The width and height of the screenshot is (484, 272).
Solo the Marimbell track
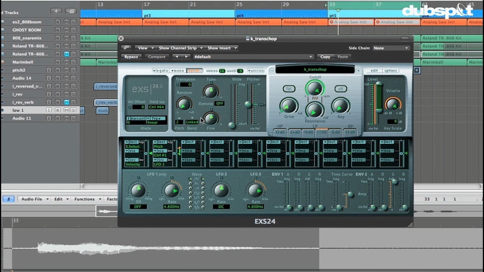[73, 62]
